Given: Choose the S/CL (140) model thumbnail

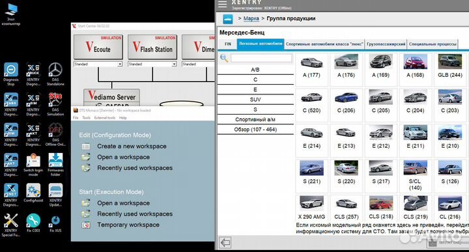Looking at the screenshot, I should pyautogui.click(x=415, y=168).
